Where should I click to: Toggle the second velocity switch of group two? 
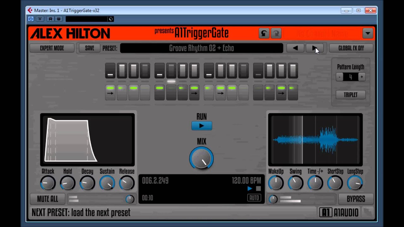click(x=171, y=71)
